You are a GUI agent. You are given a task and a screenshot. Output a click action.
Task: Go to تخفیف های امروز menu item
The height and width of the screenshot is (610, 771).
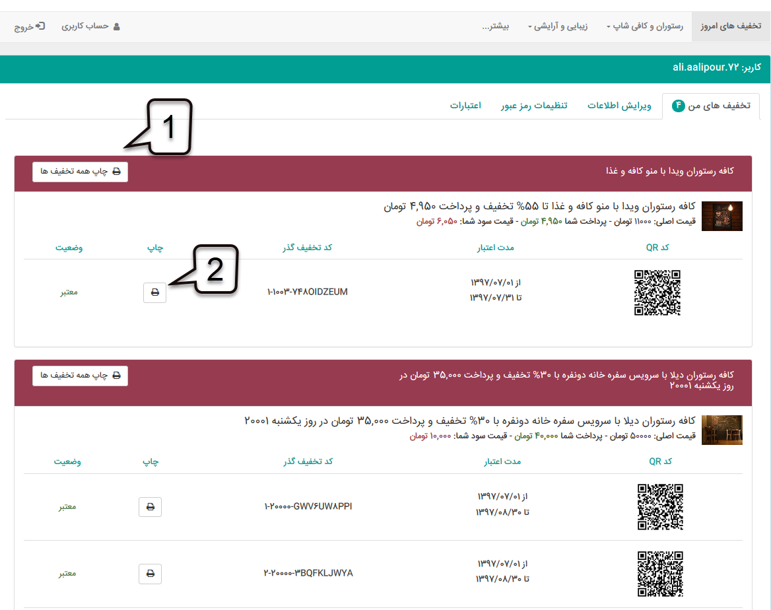(x=731, y=27)
